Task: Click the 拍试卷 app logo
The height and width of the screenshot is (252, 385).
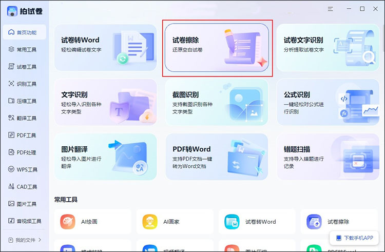Action: coord(13,11)
